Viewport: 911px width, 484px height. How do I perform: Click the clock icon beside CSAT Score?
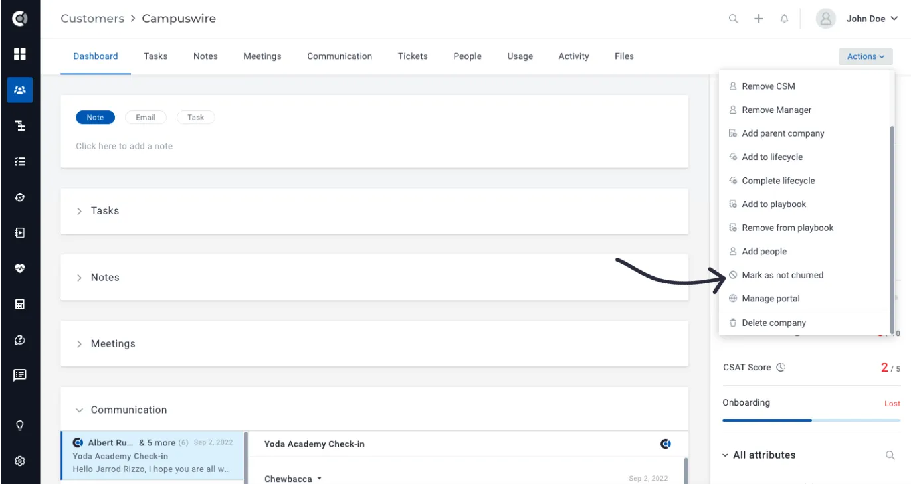[781, 367]
